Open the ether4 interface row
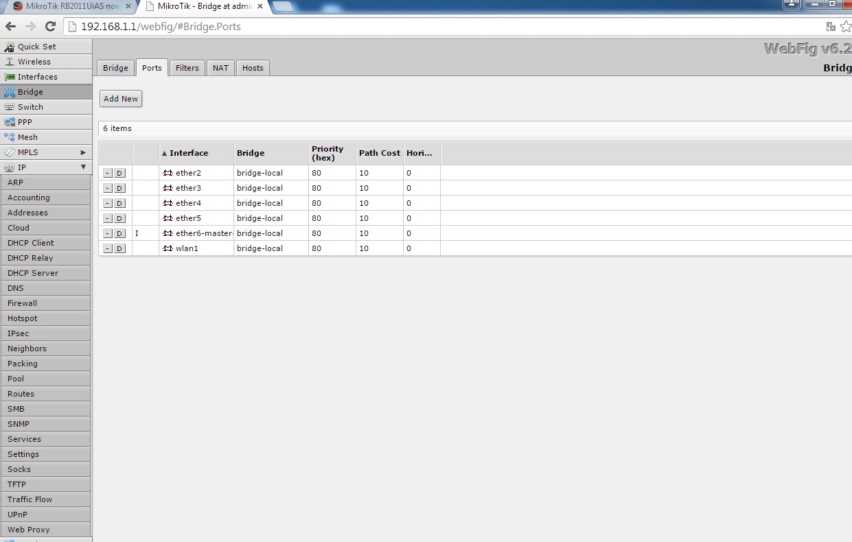 [475, 203]
